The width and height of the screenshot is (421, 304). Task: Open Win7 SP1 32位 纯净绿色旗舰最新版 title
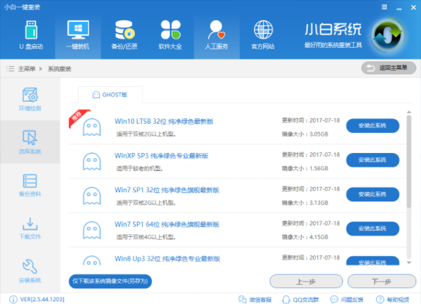[x=167, y=190]
